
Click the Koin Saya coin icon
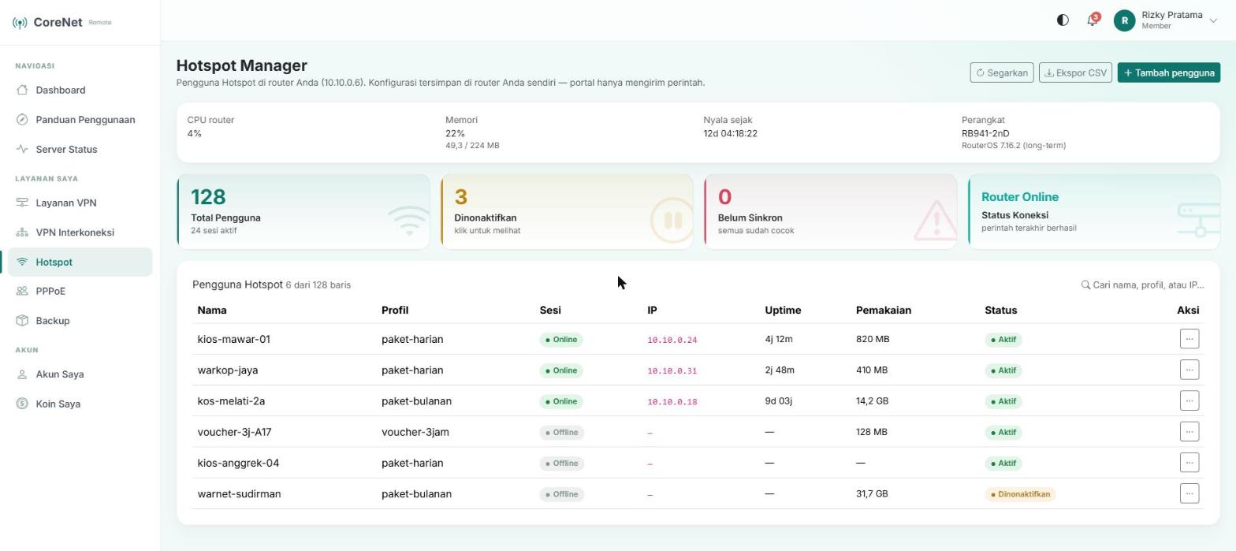pos(22,404)
